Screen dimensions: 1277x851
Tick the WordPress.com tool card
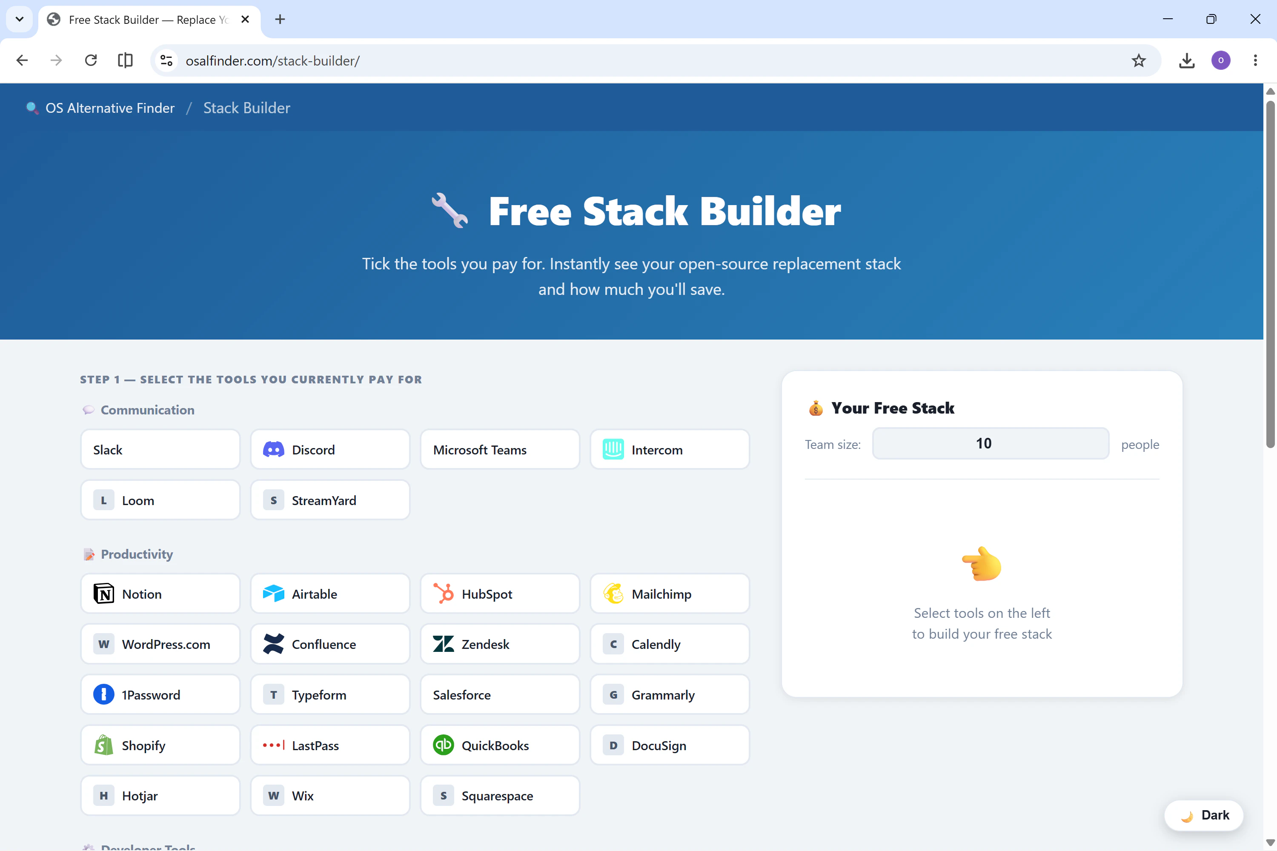tap(160, 644)
